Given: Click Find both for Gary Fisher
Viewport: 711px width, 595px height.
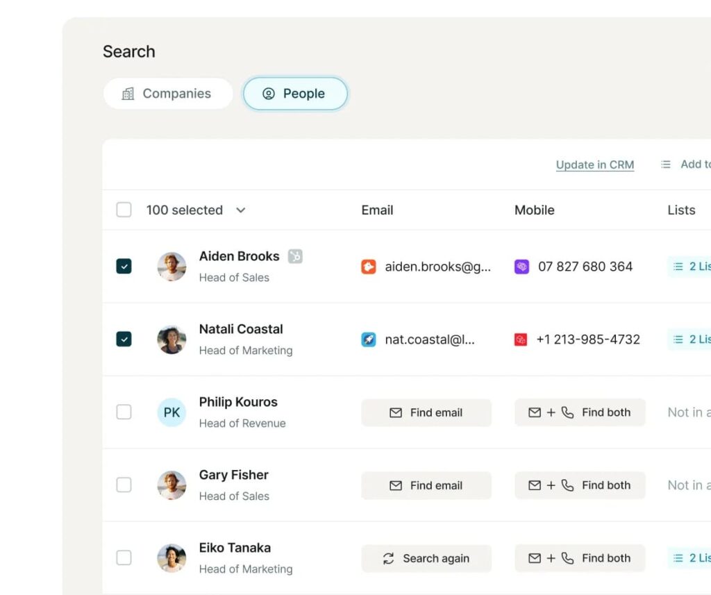Looking at the screenshot, I should tap(580, 485).
